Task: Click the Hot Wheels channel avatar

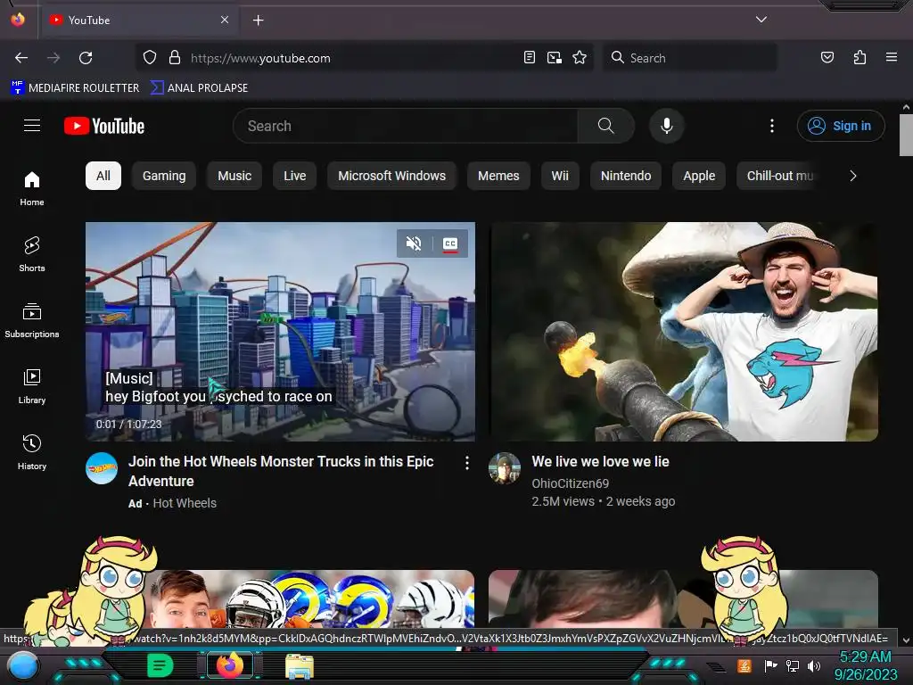Action: [x=102, y=468]
